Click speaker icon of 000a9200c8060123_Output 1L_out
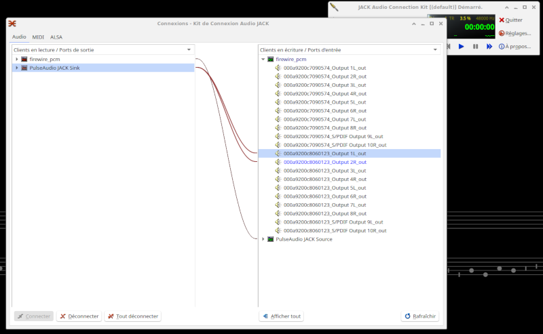The height and width of the screenshot is (334, 543). tap(278, 153)
